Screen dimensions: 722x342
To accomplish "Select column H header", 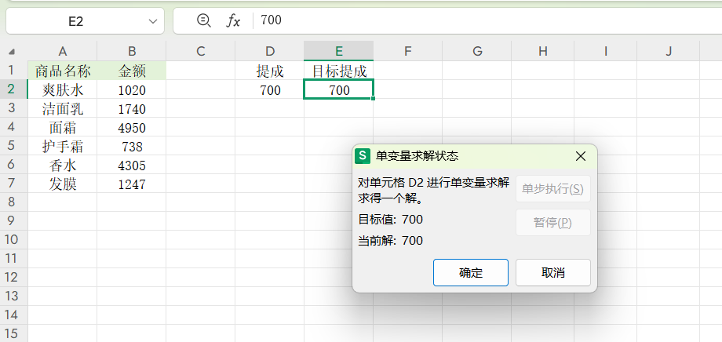I will pos(543,51).
